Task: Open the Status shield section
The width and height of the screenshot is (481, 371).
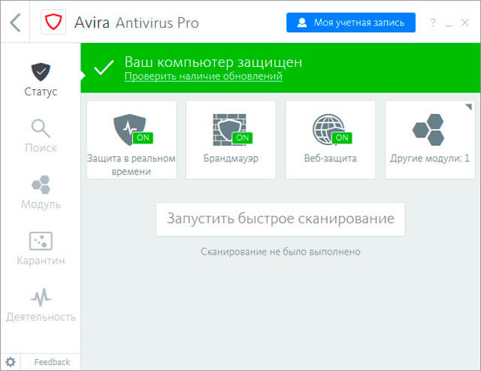Action: (x=40, y=80)
